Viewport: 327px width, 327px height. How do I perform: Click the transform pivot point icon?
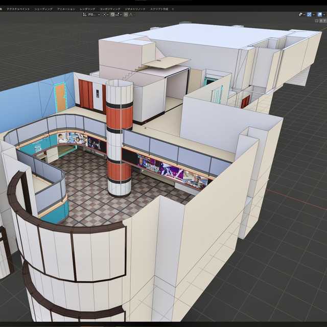pos(105,15)
